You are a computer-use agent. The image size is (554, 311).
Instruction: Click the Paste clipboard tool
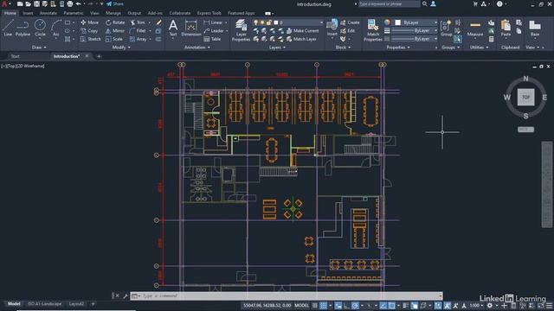coord(506,29)
